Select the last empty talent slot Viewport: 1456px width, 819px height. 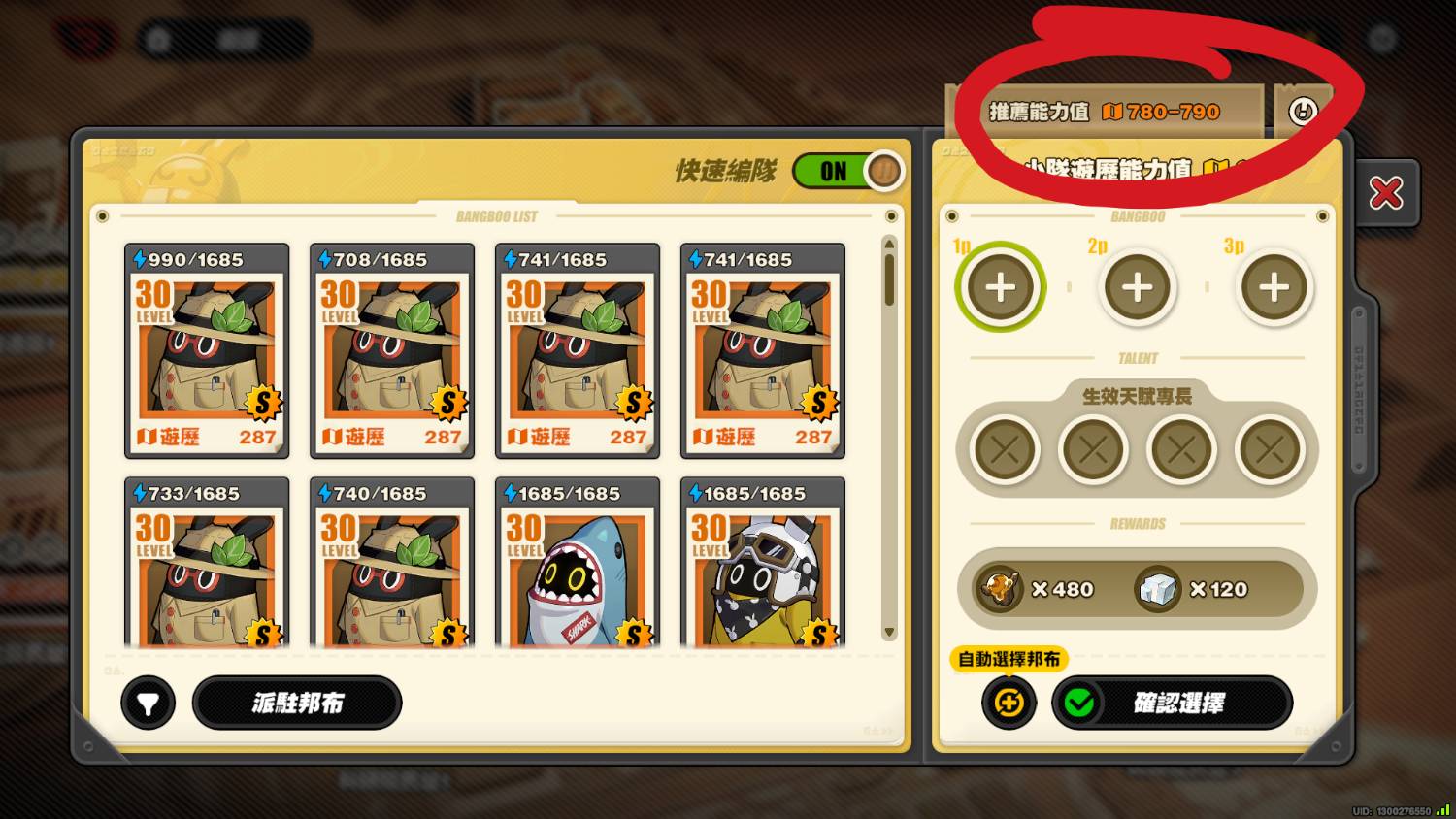(1269, 449)
